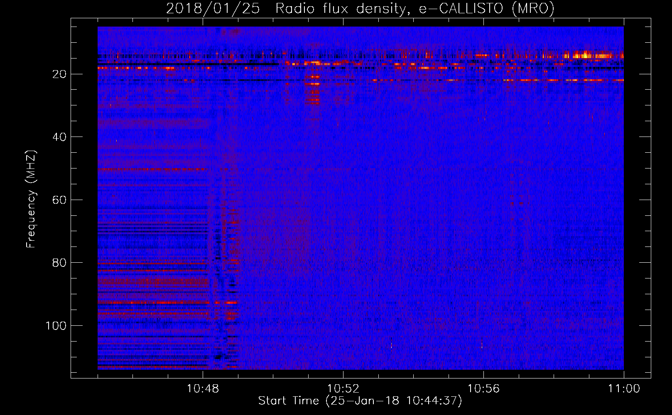The height and width of the screenshot is (415, 672).
Task: Click the 100 frequency tick label
Action: [x=56, y=326]
